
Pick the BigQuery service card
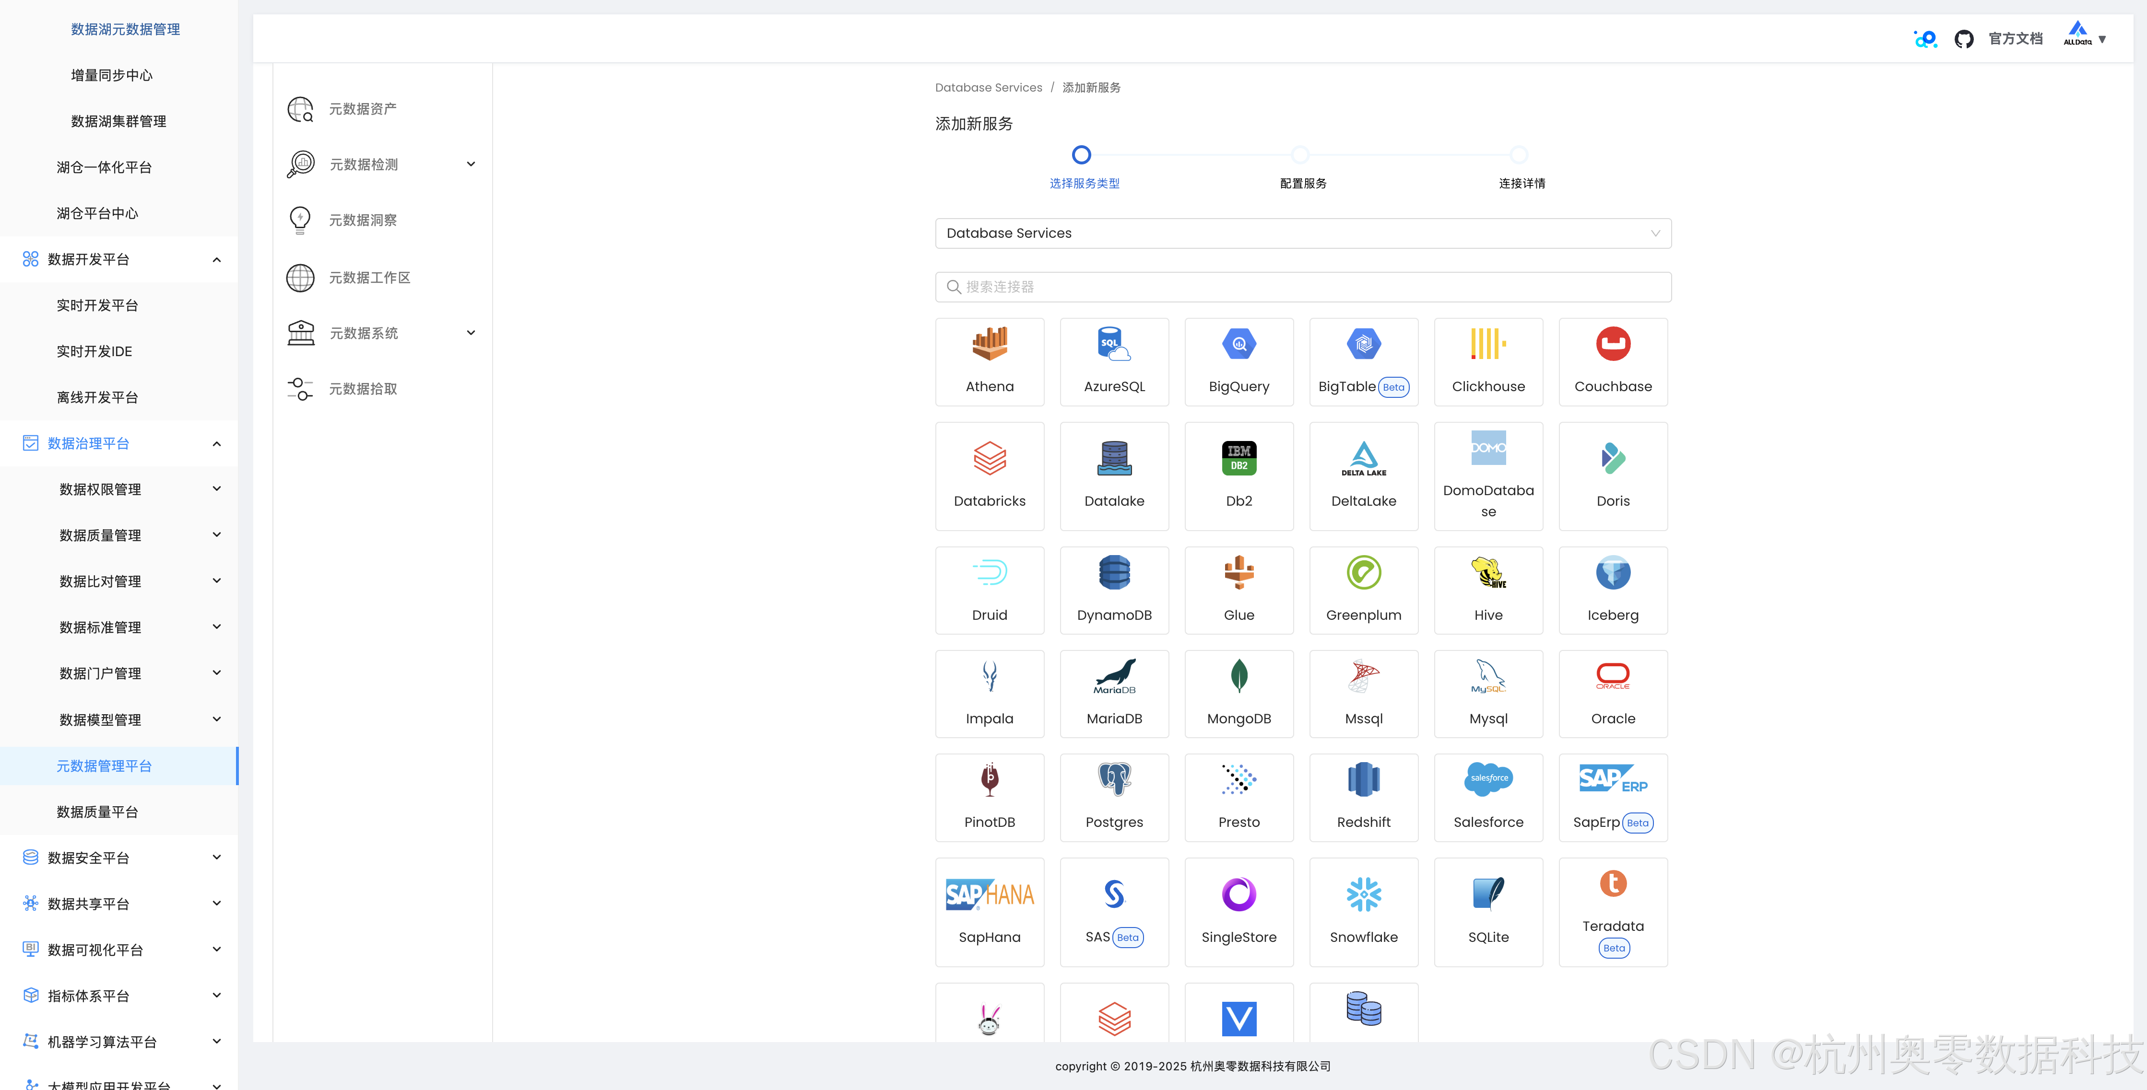click(x=1239, y=362)
